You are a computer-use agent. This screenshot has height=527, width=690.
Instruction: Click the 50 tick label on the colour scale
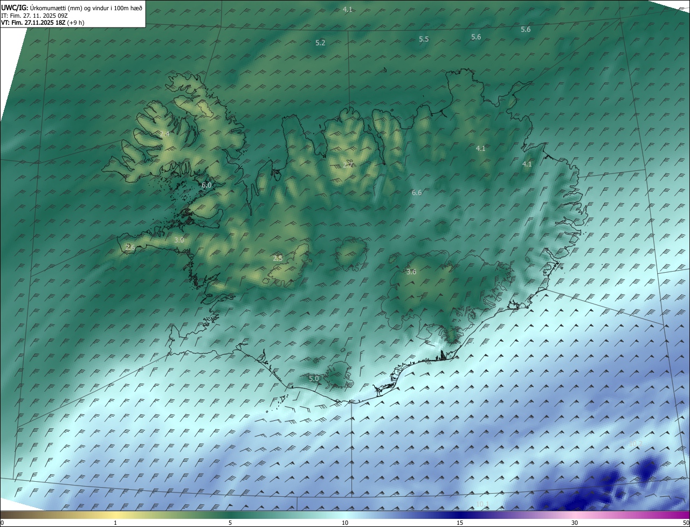point(686,523)
